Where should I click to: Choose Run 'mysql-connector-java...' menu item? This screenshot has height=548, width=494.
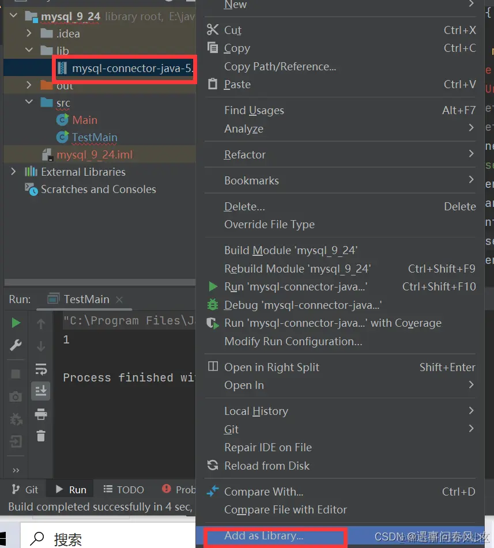pos(340,286)
